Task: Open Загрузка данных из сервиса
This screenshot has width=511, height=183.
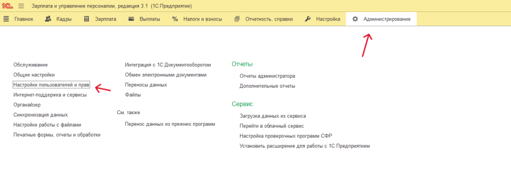Action: [x=273, y=116]
